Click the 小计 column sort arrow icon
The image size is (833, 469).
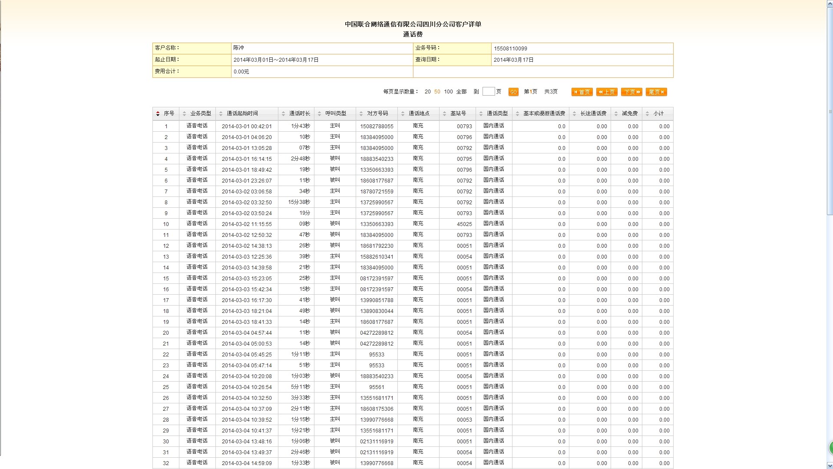coord(647,114)
